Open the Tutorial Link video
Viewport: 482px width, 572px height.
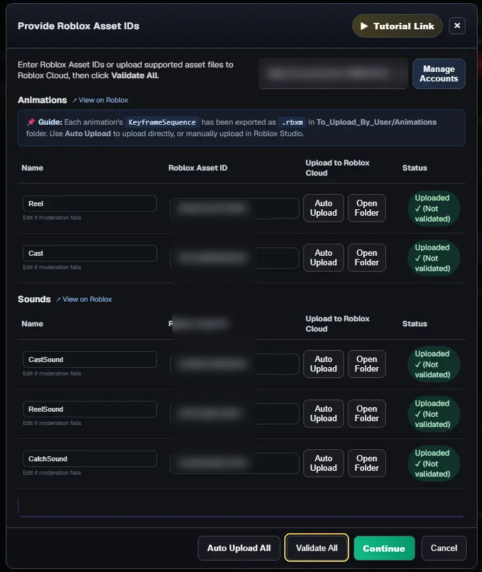pyautogui.click(x=397, y=26)
